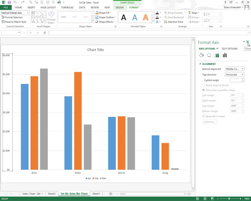
Task: Open the DESIGN ribbon tab
Action: pyautogui.click(x=119, y=8)
